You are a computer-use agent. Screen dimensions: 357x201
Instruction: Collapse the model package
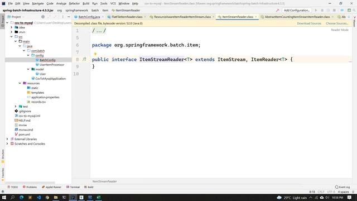pos(28,69)
